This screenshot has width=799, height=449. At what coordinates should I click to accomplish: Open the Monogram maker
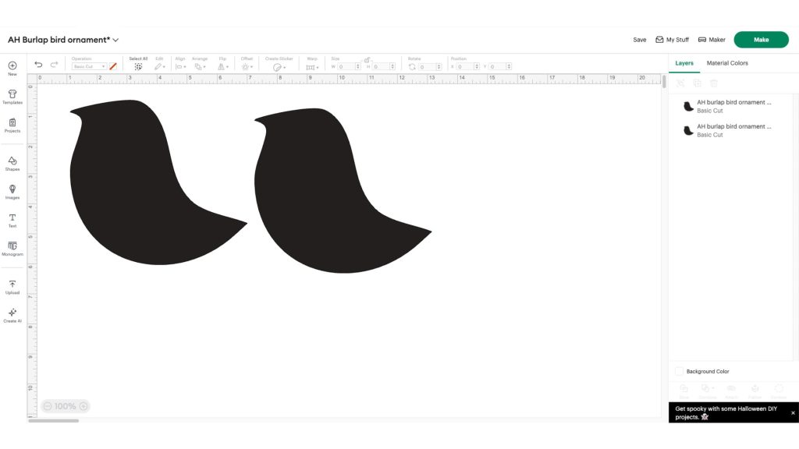coord(12,248)
